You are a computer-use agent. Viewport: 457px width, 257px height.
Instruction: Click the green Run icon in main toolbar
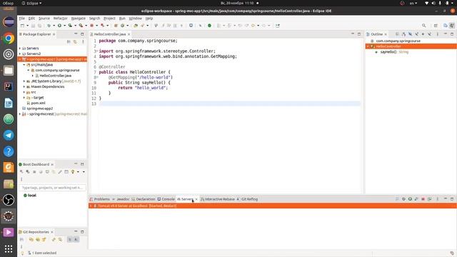click(x=59, y=26)
